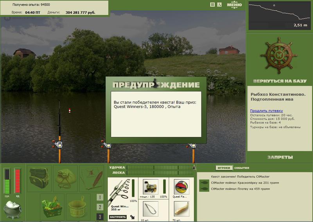
Task: Click the ЛЕСКА tension bar
Action: [x=160, y=172]
